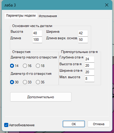Focus the Ширина field showing 42
Image resolution: width=114 pixels, height=133 pixels.
[x=83, y=33]
